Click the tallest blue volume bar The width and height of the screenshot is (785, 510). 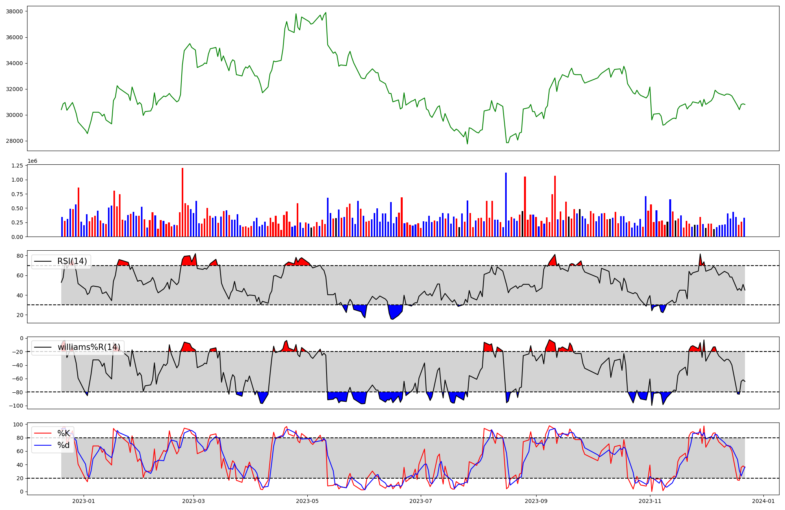point(506,204)
